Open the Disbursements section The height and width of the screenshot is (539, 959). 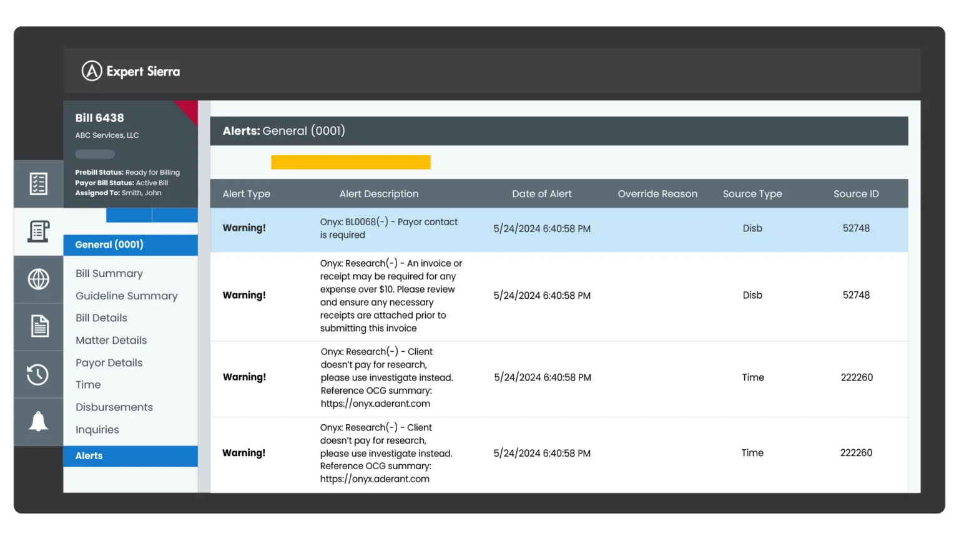click(x=114, y=407)
